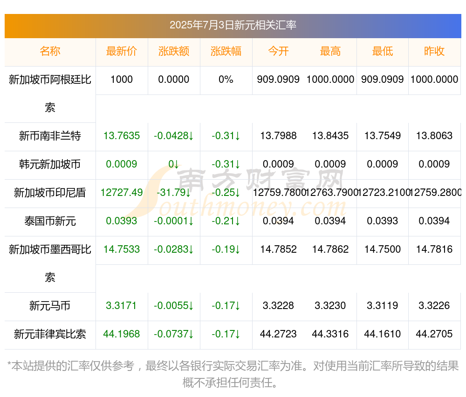Click low price 13.7549
Screen dimensions: 466x397
click(383, 135)
